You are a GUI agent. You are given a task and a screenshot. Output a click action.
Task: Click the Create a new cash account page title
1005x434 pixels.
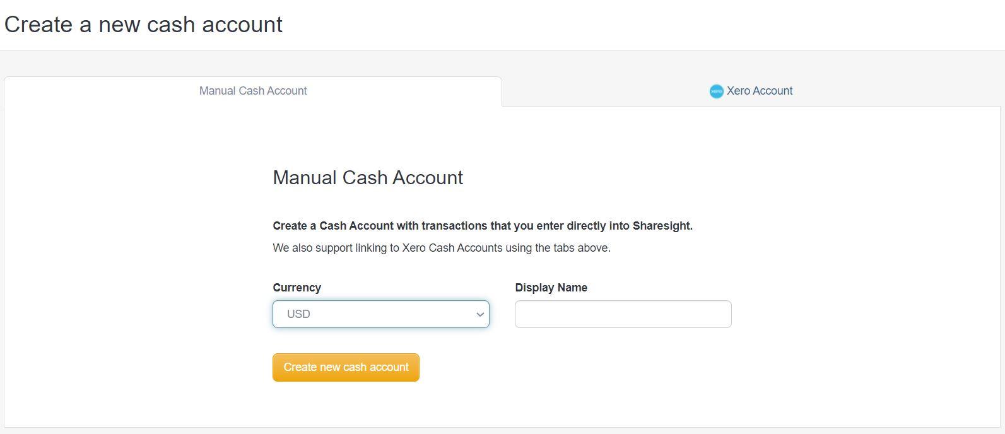click(144, 25)
